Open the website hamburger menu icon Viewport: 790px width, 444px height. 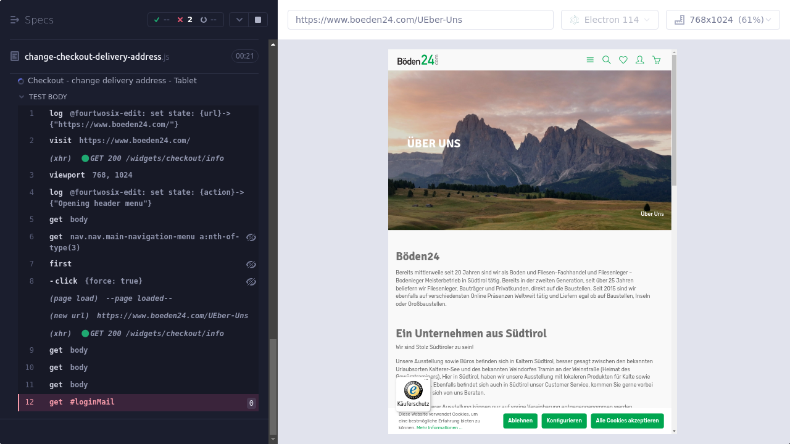tap(590, 60)
